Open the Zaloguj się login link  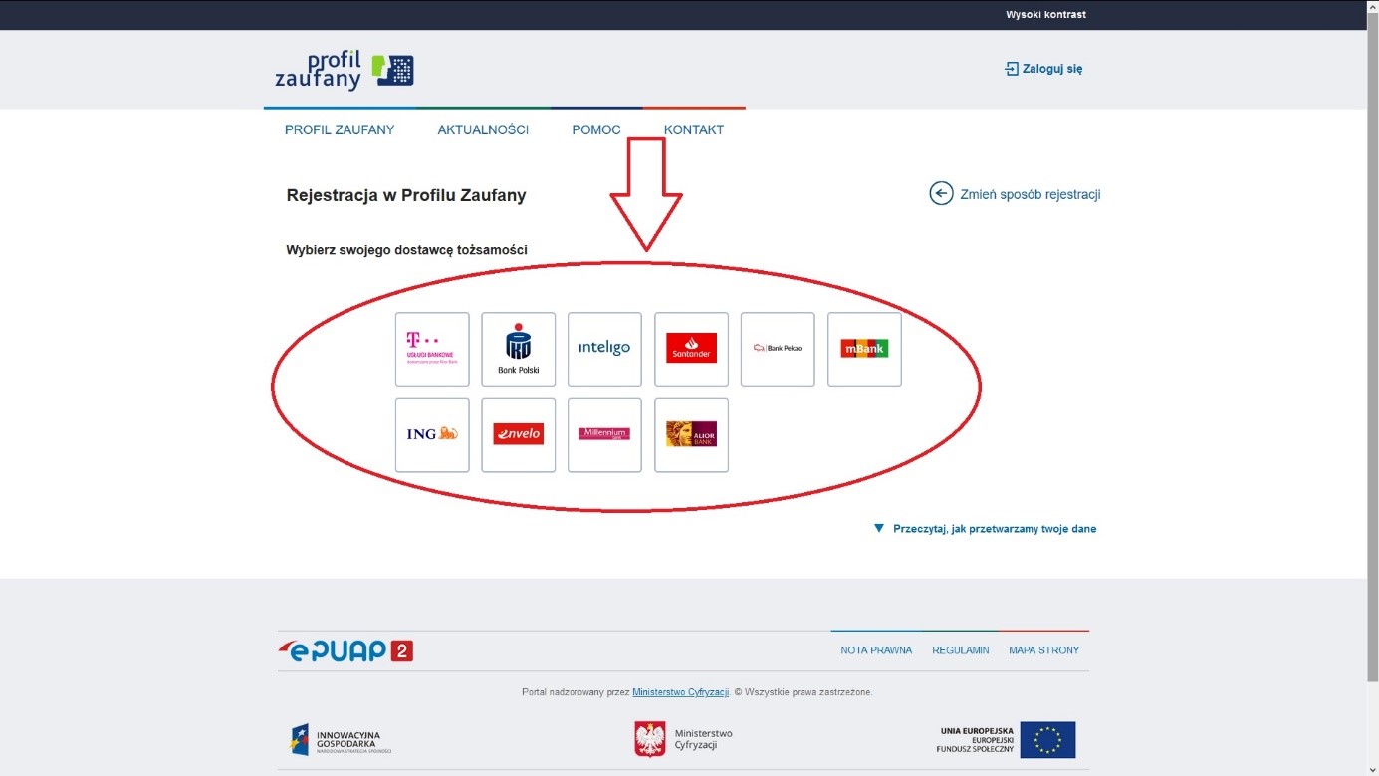[1052, 69]
